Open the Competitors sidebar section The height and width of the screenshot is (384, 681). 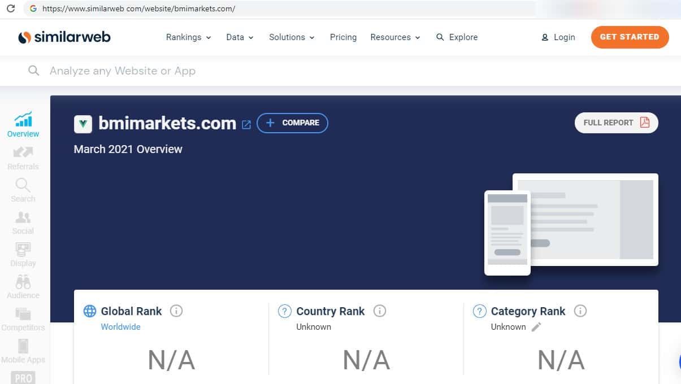click(x=23, y=319)
